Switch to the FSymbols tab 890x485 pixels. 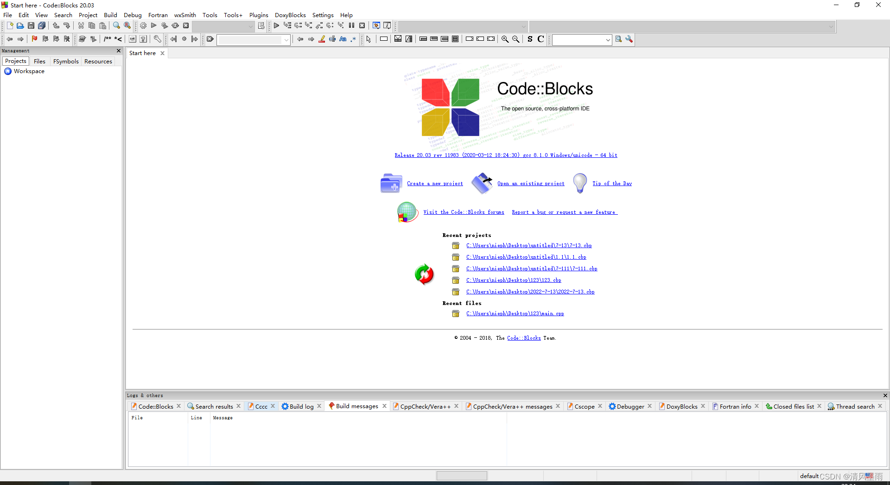click(x=66, y=61)
